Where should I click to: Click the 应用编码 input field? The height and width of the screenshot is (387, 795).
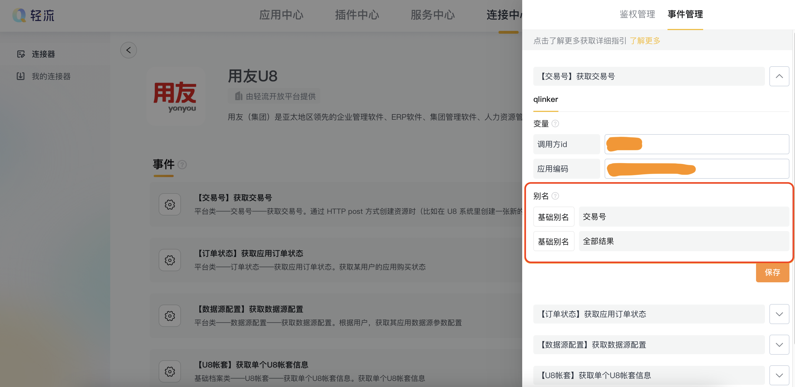(696, 169)
